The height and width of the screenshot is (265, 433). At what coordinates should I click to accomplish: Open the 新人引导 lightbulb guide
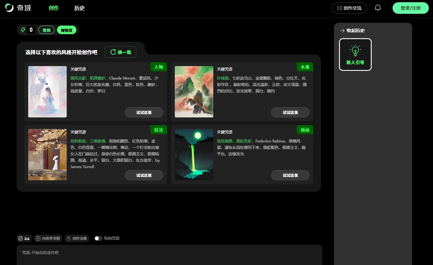[355, 55]
